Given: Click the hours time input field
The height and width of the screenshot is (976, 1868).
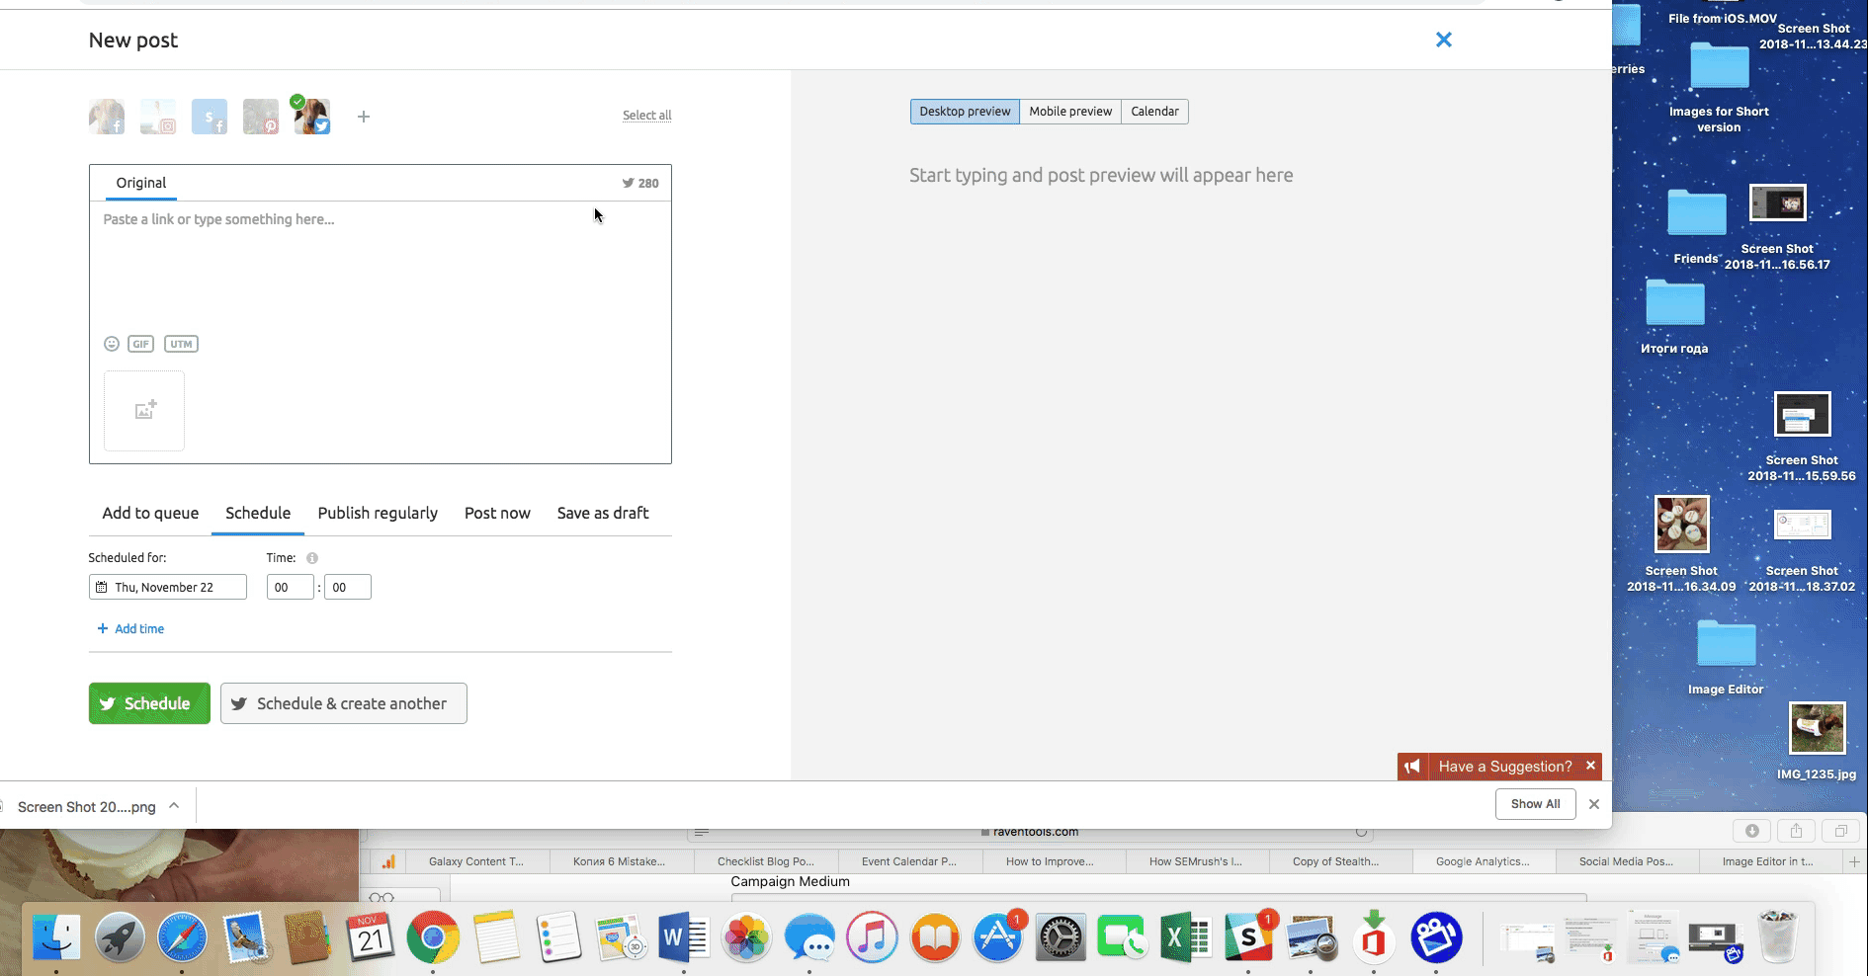Looking at the screenshot, I should 290,587.
